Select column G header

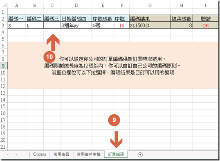coord(150,5)
